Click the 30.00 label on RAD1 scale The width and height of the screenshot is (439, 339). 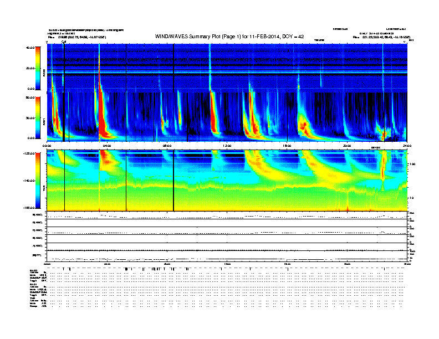point(30,118)
